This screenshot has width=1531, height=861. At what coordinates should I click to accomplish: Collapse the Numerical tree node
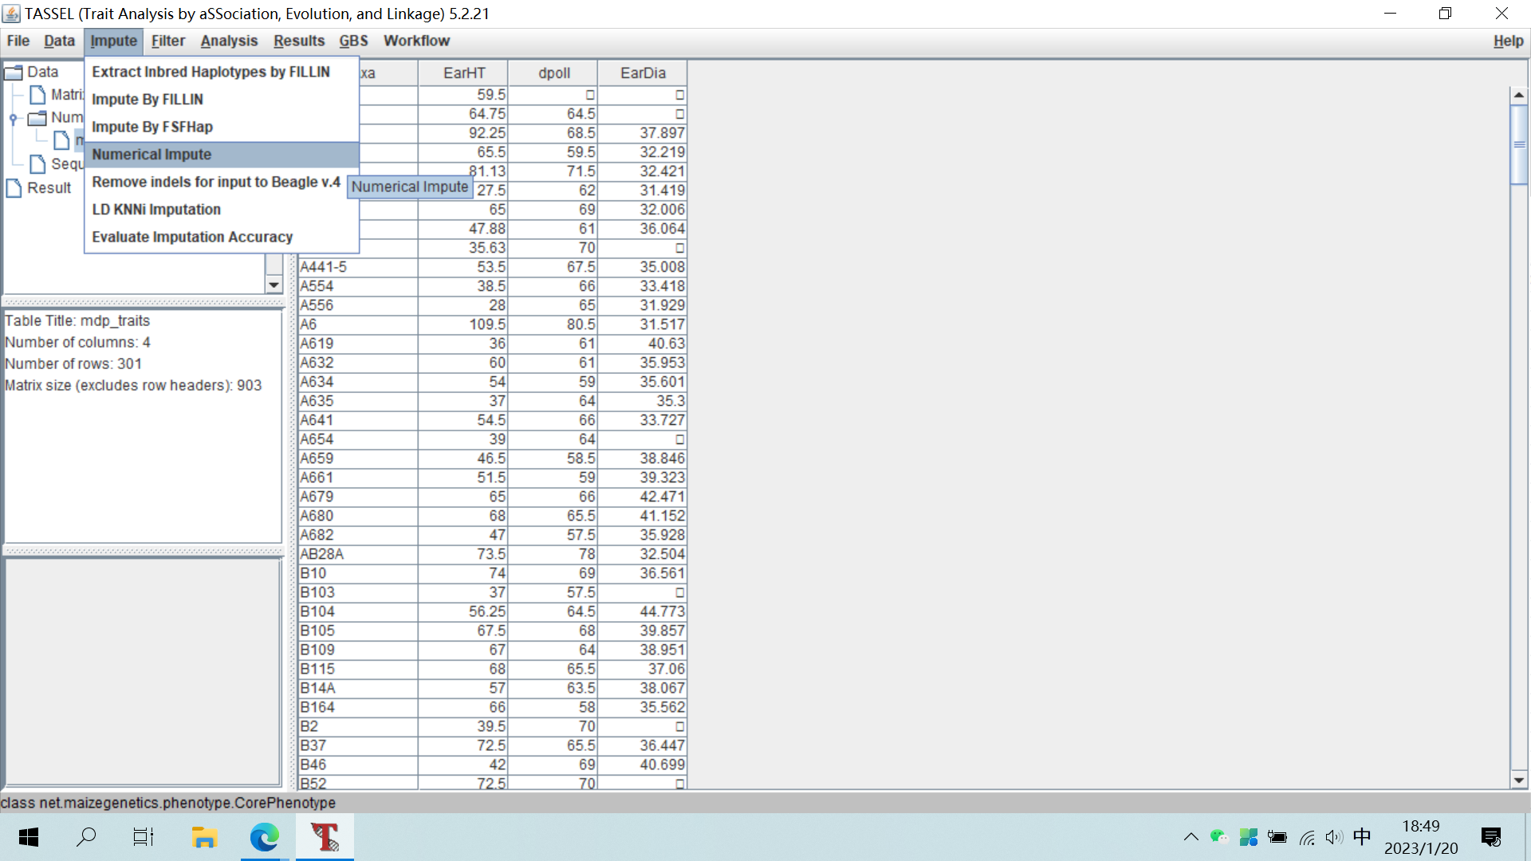[x=14, y=119]
